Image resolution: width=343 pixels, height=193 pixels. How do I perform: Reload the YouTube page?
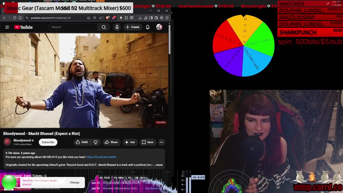(x=15, y=18)
